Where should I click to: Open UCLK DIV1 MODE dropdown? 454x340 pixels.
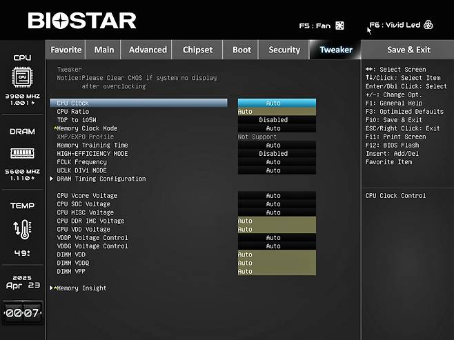point(277,170)
